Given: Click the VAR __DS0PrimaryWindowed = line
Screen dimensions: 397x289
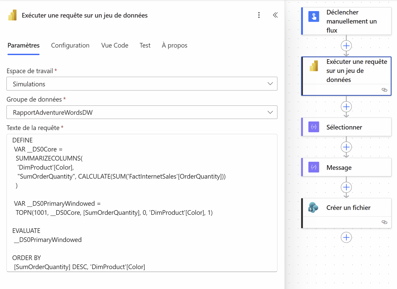Looking at the screenshot, I should pos(57,203).
